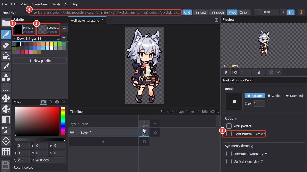Toggle the Pivot display
Image resolution: width=307 pixels, height=172 pixels.
pos(232,12)
